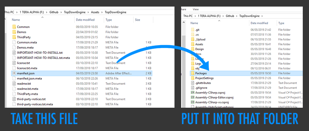Viewport: 309px width, 131px height.
Task: Click the Assembly-CSharp-Editor.csproj C# icon
Action: point(192,98)
